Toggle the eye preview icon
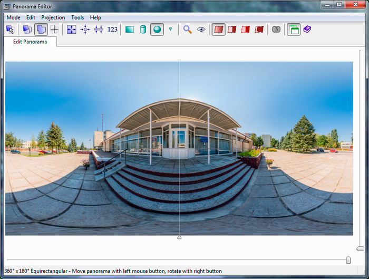 tap(201, 30)
